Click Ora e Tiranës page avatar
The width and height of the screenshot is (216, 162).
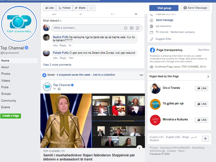(x=155, y=89)
